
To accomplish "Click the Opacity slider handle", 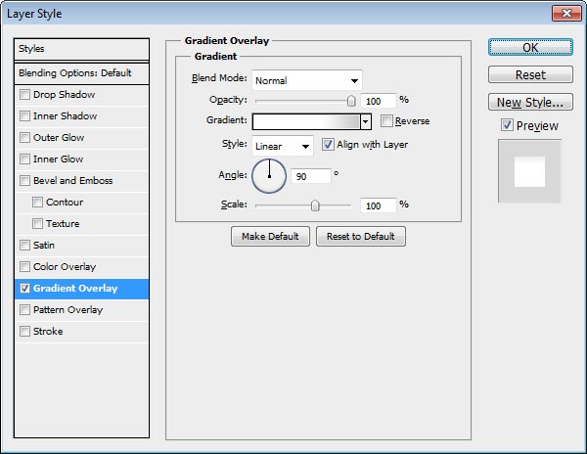I will click(x=351, y=101).
